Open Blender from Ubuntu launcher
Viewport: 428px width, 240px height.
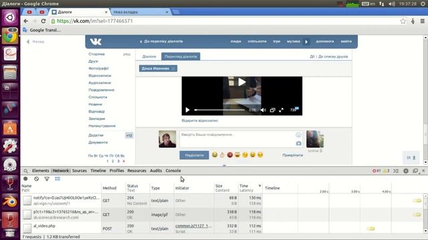coord(10,201)
